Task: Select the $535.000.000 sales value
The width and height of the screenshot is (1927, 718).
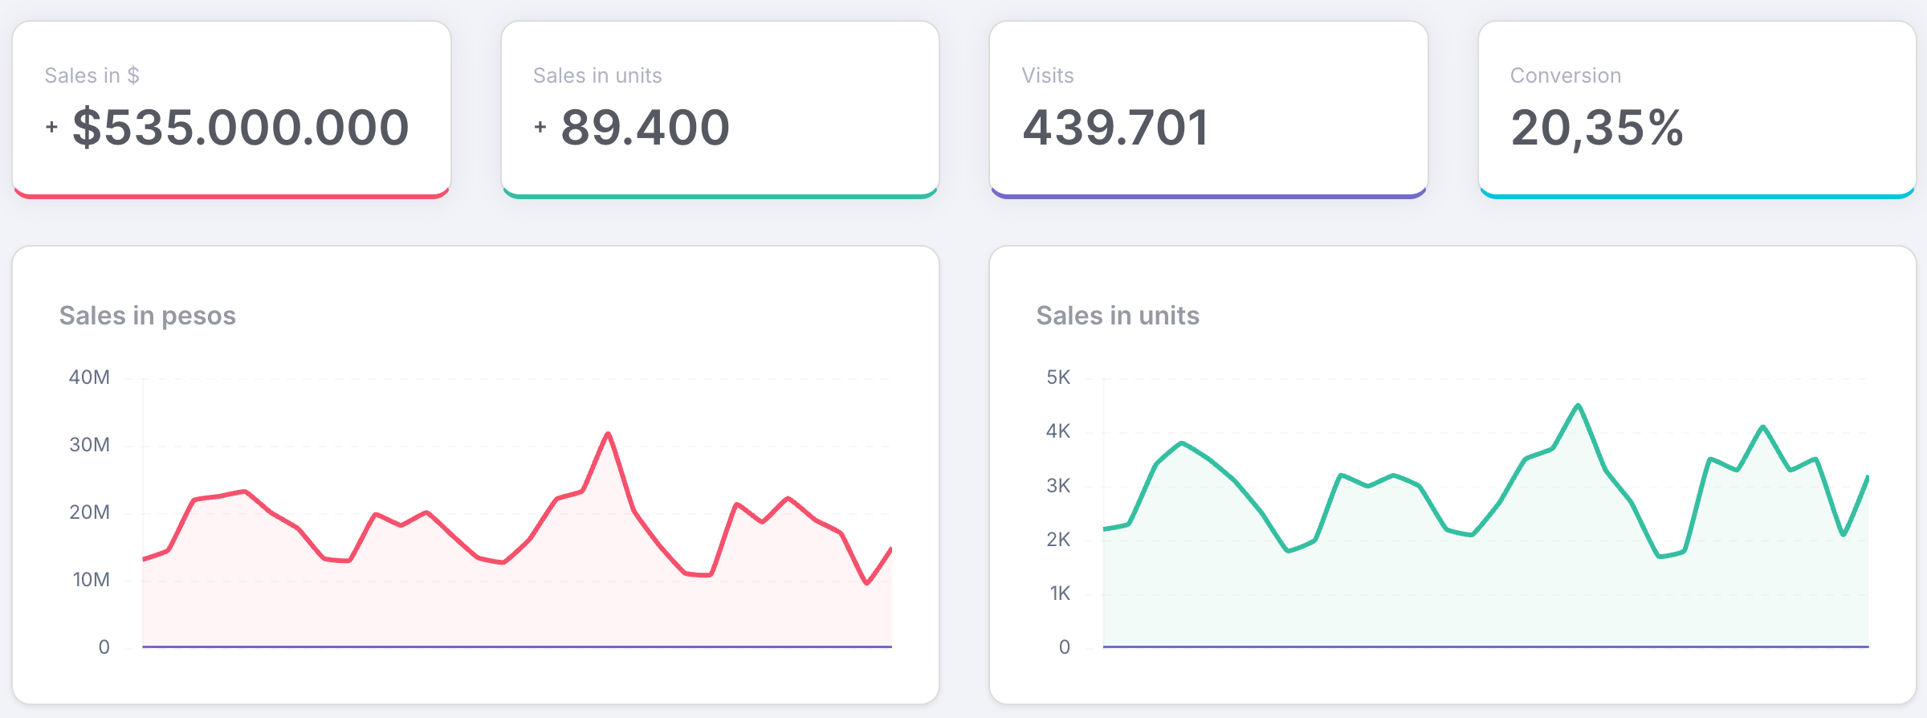Action: point(240,127)
